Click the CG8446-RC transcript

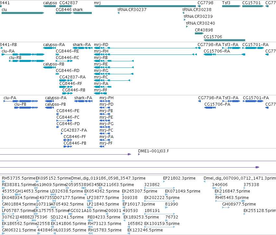coord(64,61)
